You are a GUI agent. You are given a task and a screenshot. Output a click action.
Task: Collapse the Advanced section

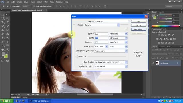(77, 56)
